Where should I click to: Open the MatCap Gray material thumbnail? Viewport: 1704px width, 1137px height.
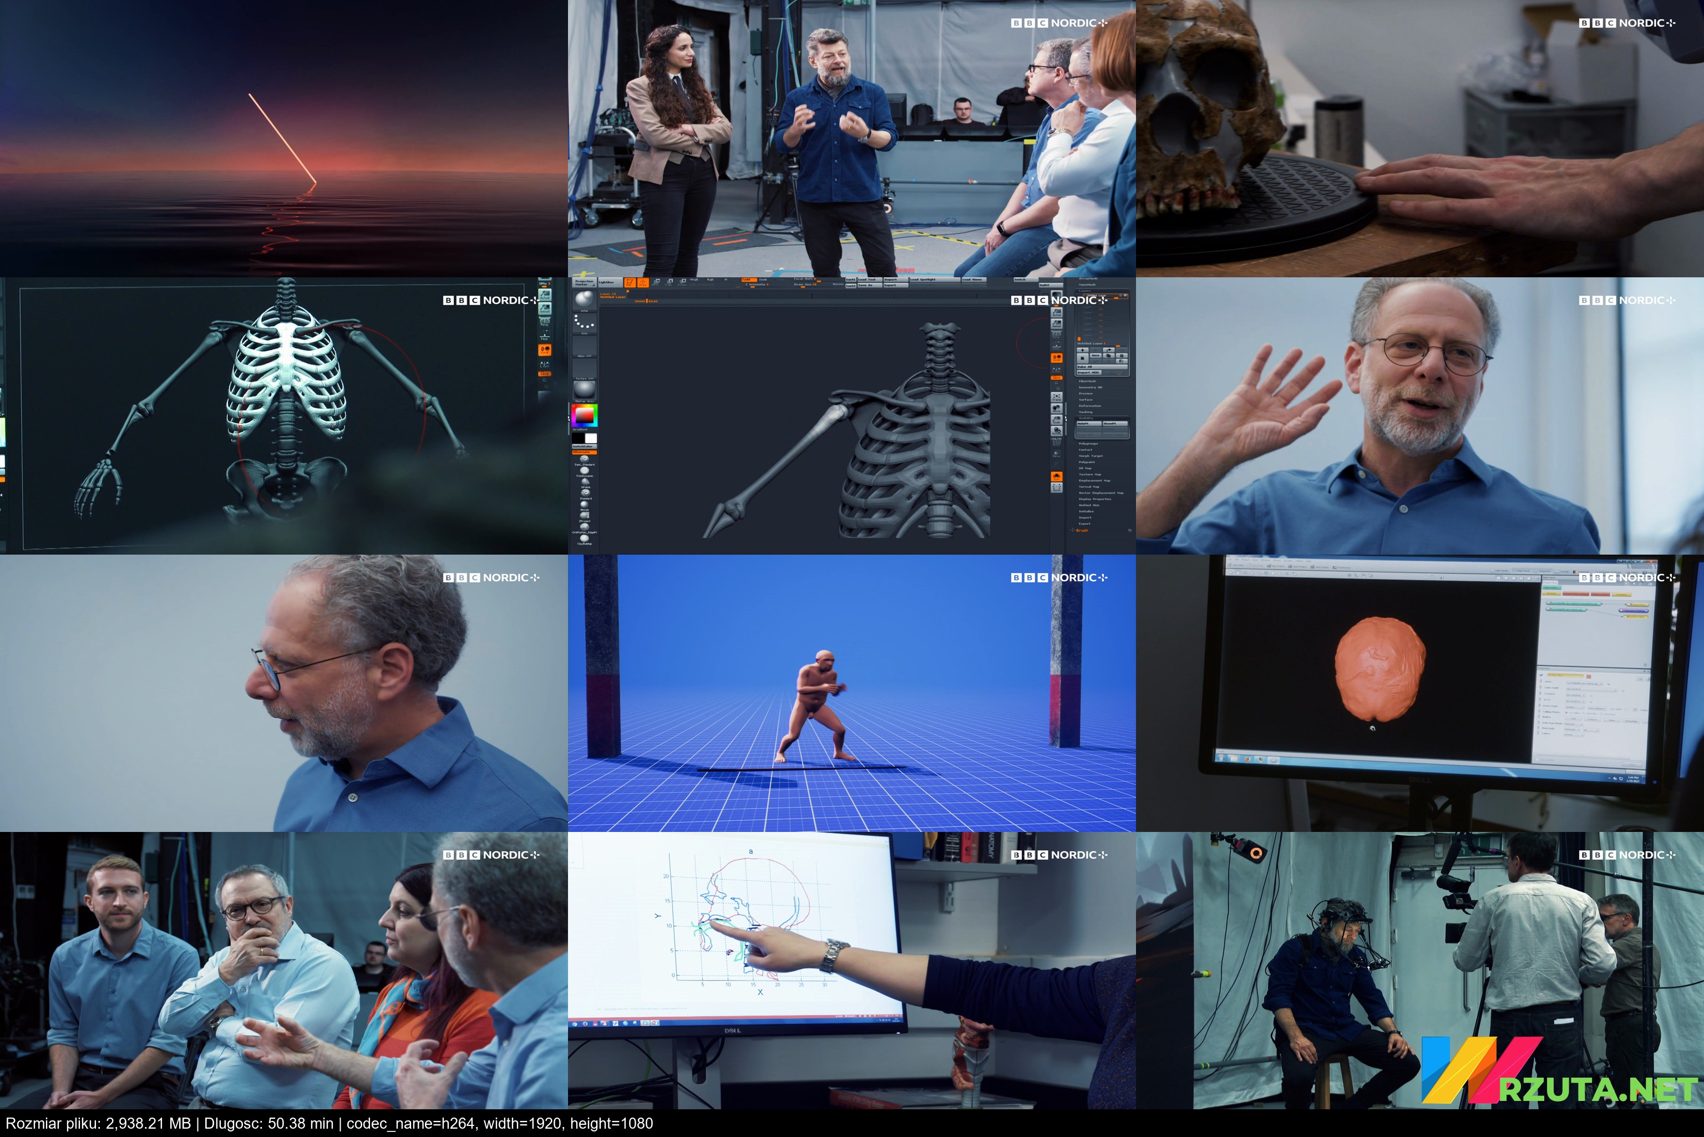(x=585, y=390)
